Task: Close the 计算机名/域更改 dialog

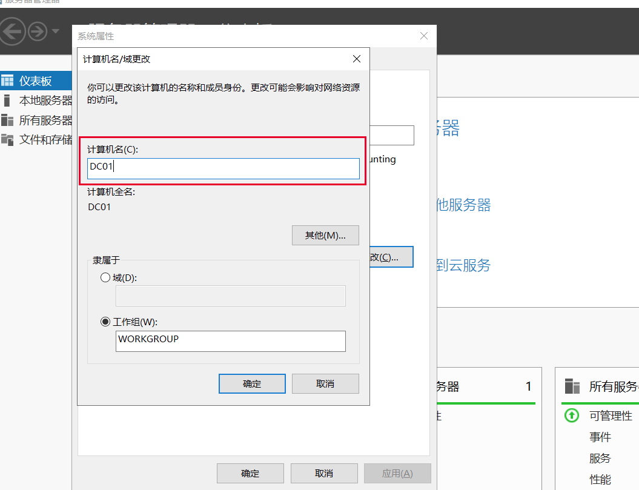Action: point(357,59)
